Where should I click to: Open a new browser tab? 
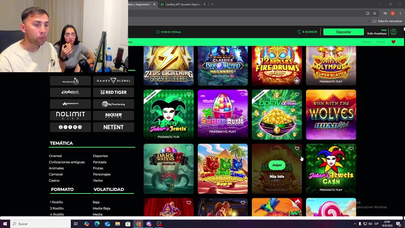pos(212,4)
